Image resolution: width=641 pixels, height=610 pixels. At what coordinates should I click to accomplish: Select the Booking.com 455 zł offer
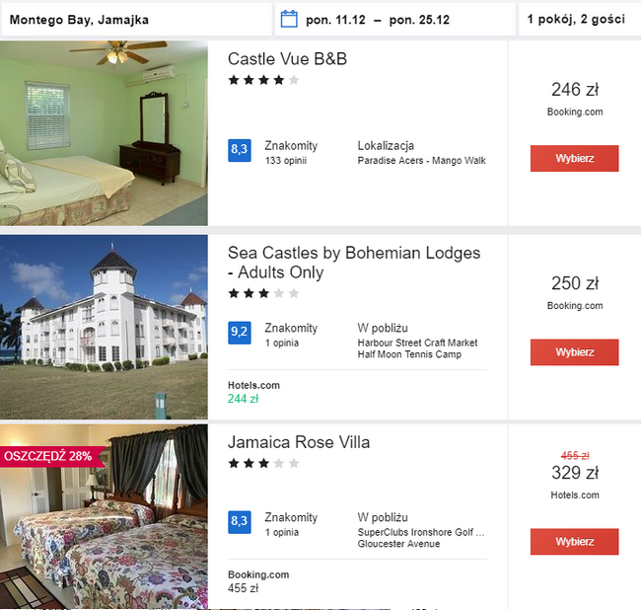(257, 581)
